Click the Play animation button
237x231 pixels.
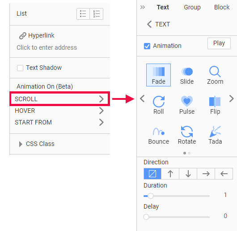tap(219, 43)
